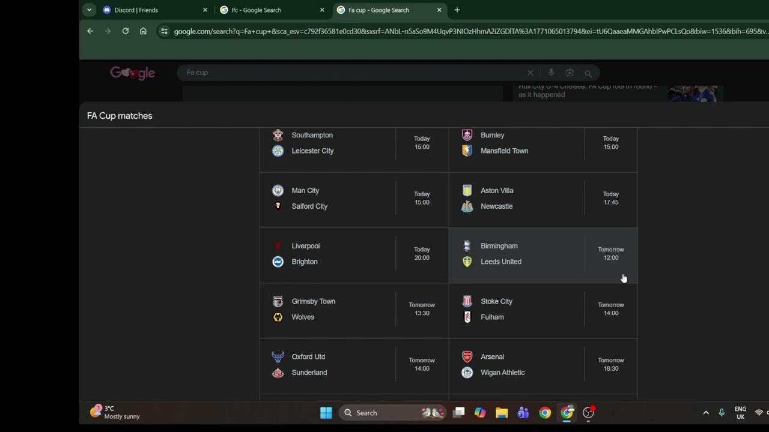Screen dimensions: 769x432
Task: Click the Oxford Utd club crest
Action: tap(278, 356)
